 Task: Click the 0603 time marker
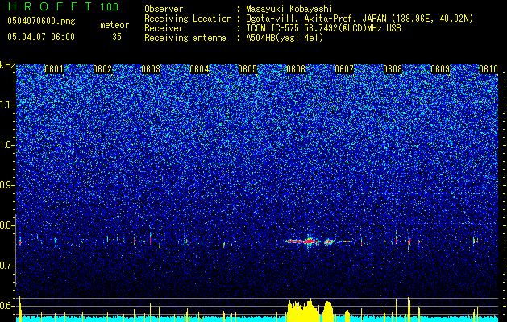pos(151,69)
